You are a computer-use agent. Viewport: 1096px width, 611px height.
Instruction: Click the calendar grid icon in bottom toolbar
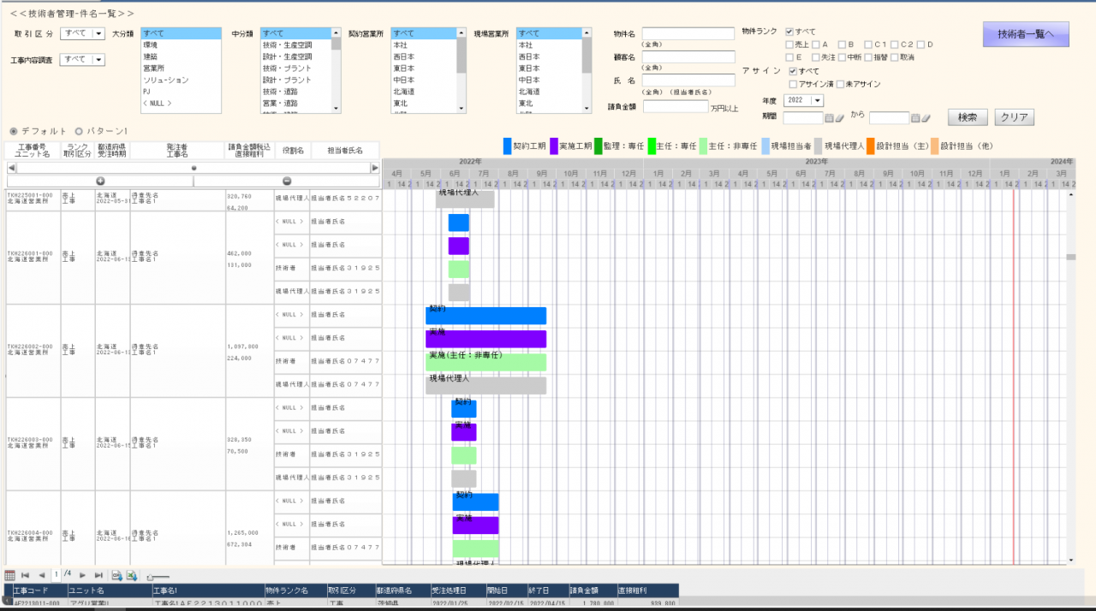tap(10, 575)
